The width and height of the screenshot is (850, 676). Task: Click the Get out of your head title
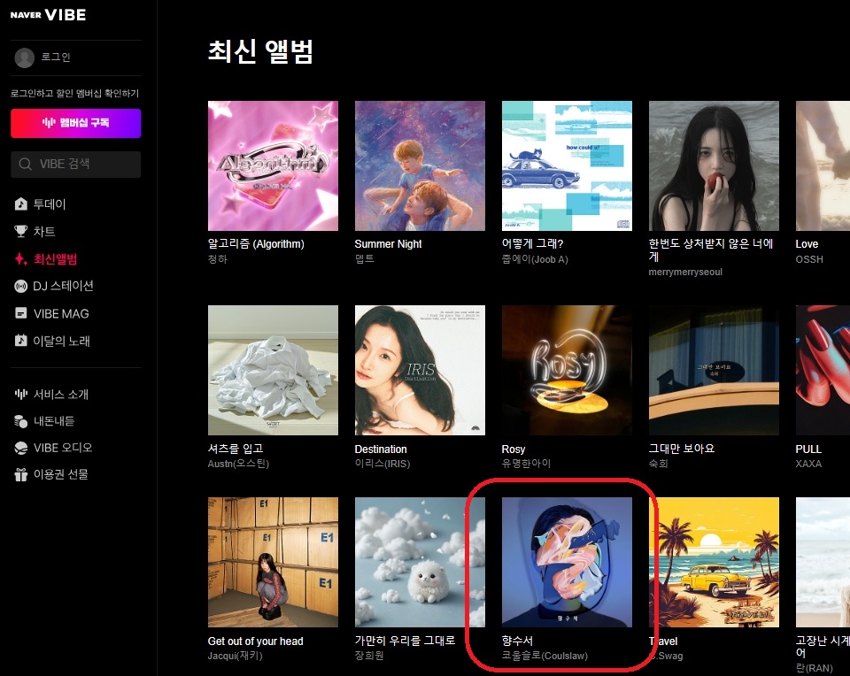pyautogui.click(x=255, y=641)
